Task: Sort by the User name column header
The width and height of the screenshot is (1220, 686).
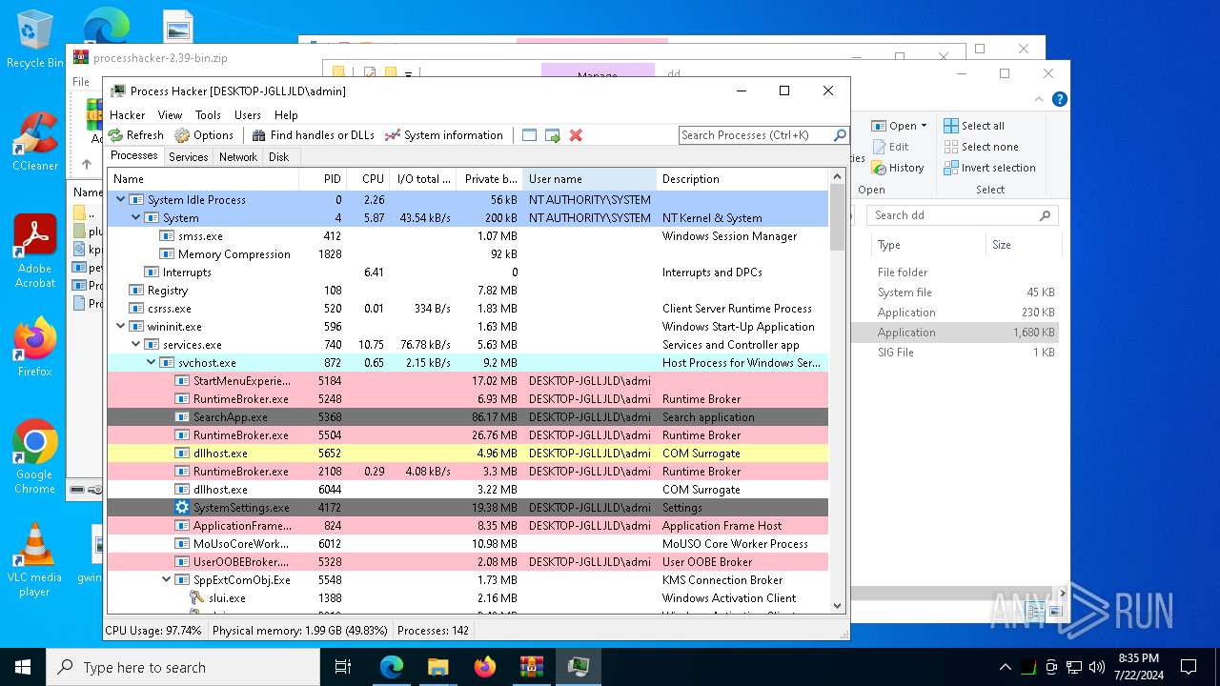Action: [589, 179]
